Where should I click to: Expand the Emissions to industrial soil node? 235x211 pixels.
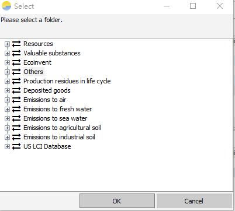click(7, 137)
